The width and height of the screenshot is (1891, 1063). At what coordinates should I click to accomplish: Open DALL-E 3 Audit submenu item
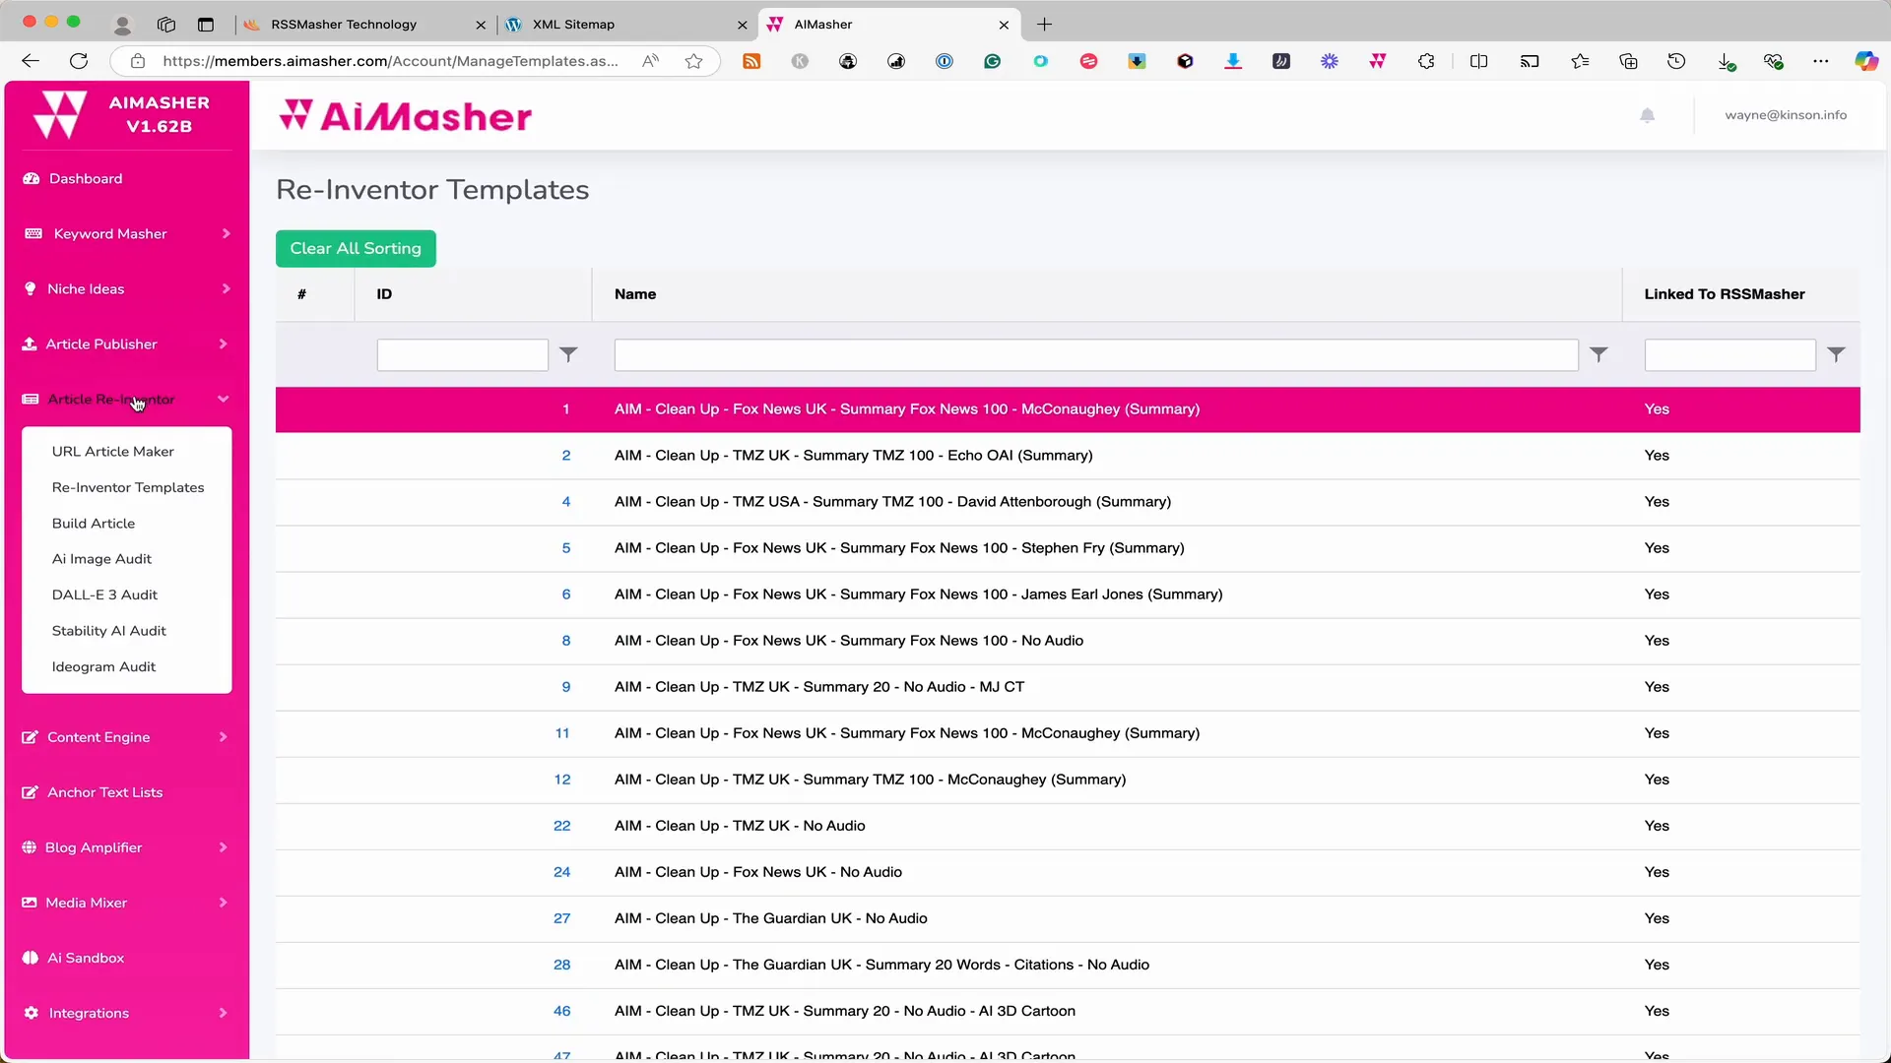tap(104, 594)
